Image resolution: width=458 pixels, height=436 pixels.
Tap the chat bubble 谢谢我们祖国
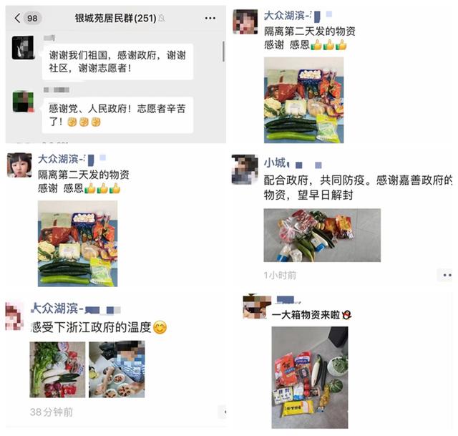(117, 62)
